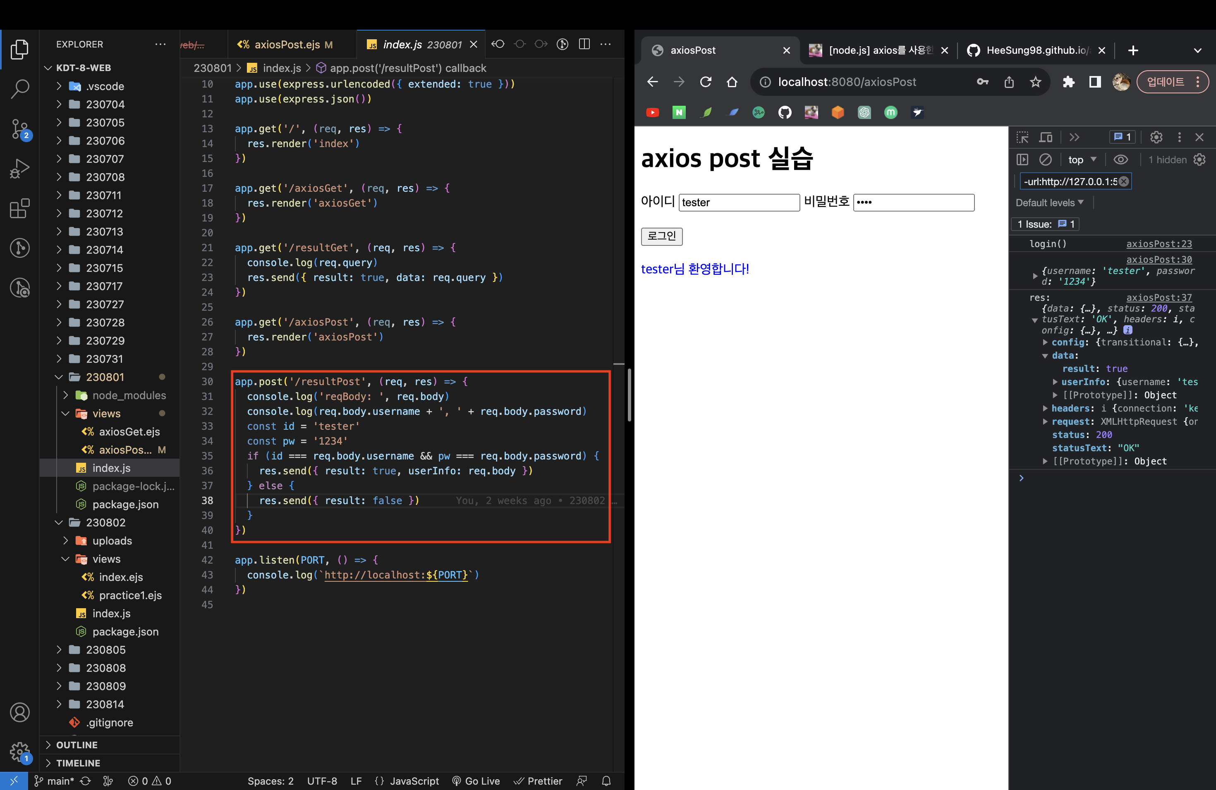Open the Source Control view
Screen dimensions: 1216x790
pyautogui.click(x=19, y=129)
